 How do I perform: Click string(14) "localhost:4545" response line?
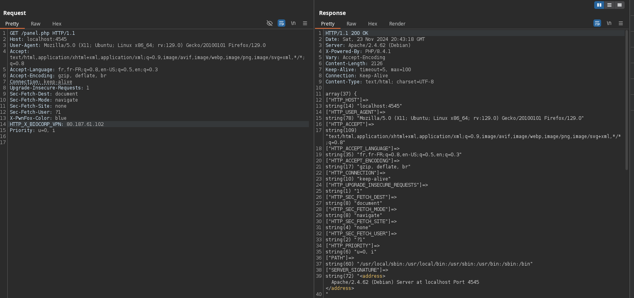pos(364,106)
